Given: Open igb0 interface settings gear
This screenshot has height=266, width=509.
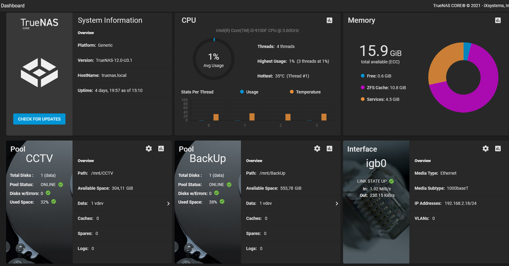Looking at the screenshot, I should (x=486, y=149).
